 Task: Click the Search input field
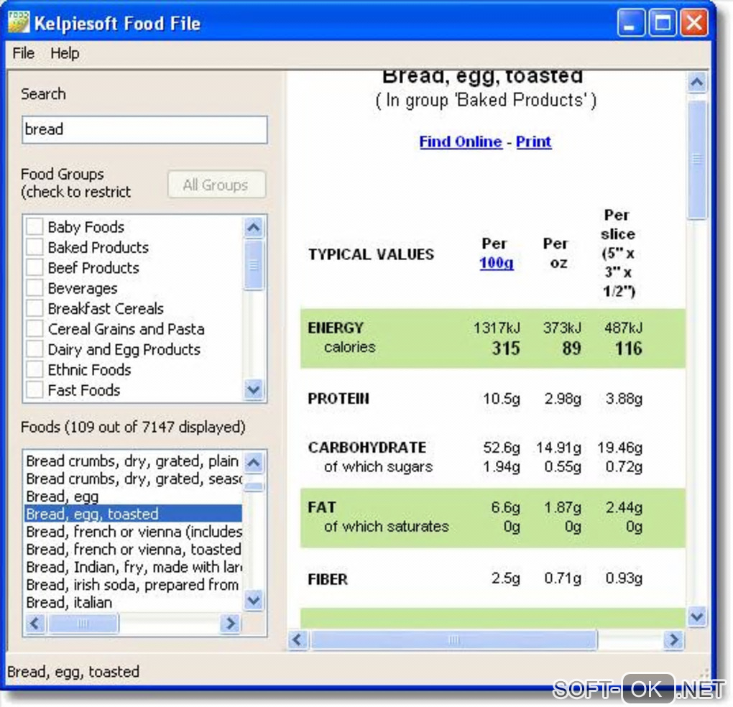(144, 129)
